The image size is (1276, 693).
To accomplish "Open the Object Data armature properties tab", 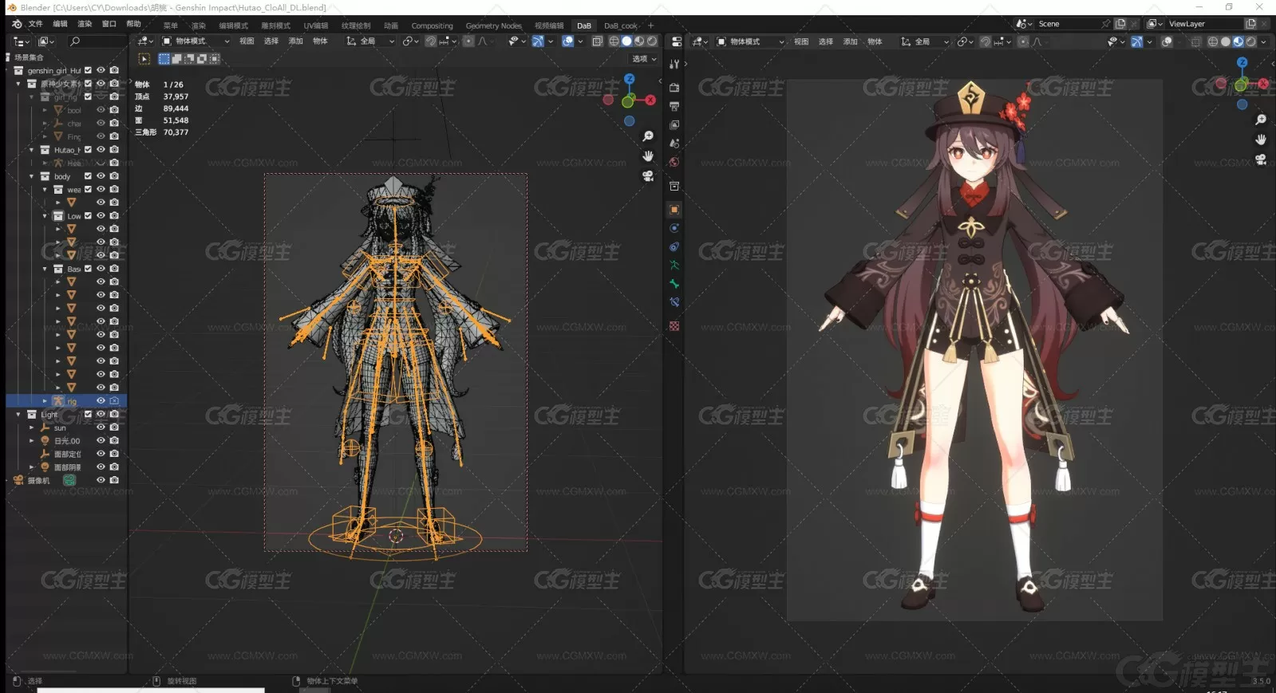I will click(x=674, y=266).
